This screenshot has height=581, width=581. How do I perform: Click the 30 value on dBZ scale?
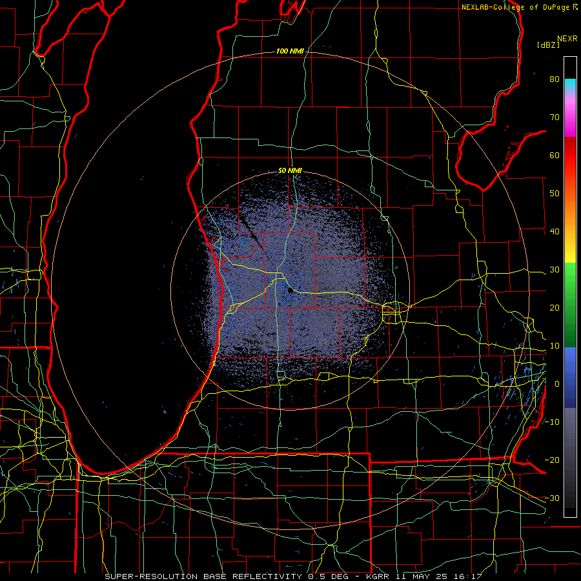555,270
